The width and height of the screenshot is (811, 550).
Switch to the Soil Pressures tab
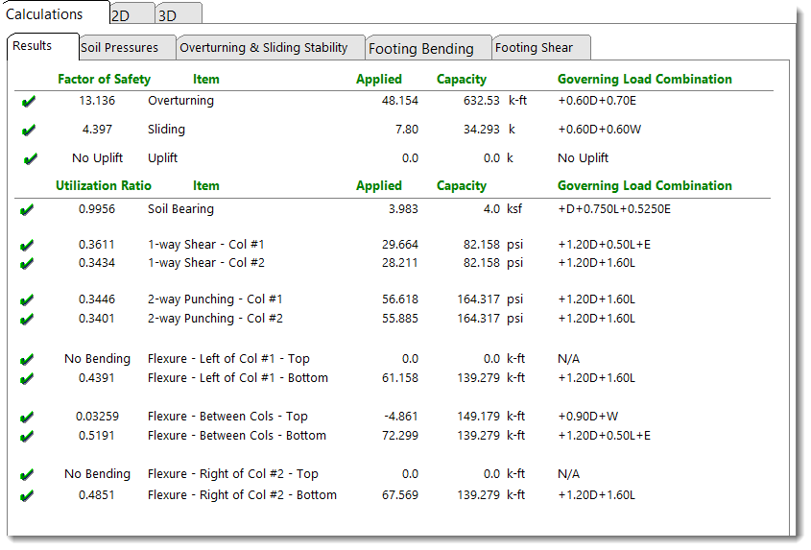point(119,48)
